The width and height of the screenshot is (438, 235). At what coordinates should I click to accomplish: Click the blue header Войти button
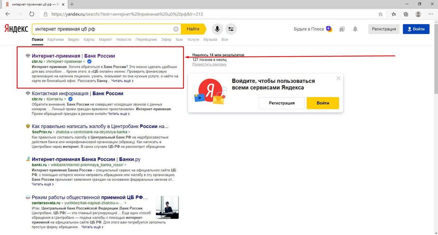point(416,29)
